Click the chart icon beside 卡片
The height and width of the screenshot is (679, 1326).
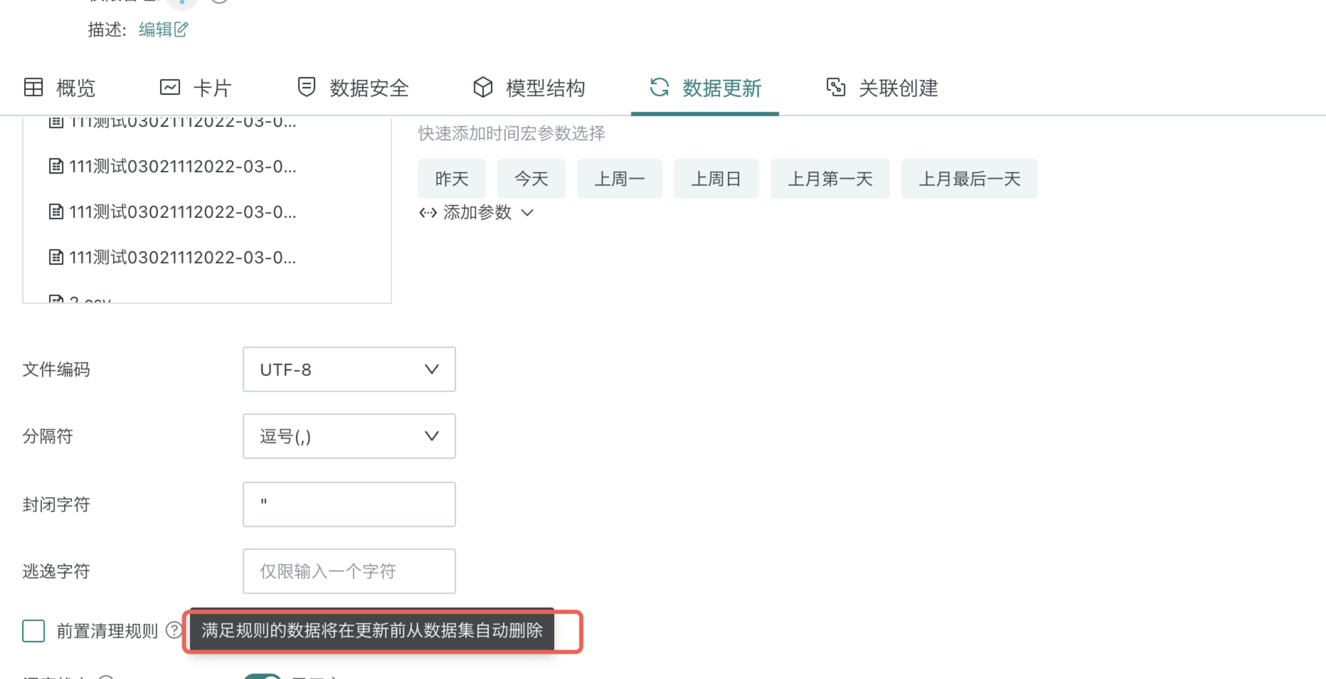point(170,86)
